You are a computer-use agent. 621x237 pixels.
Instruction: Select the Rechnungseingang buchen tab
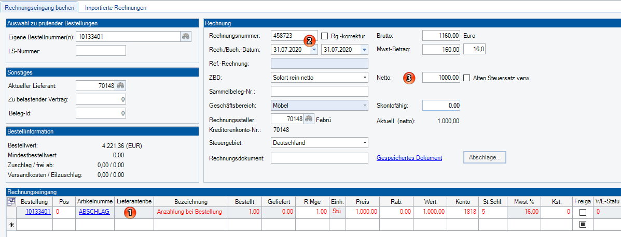pos(40,8)
